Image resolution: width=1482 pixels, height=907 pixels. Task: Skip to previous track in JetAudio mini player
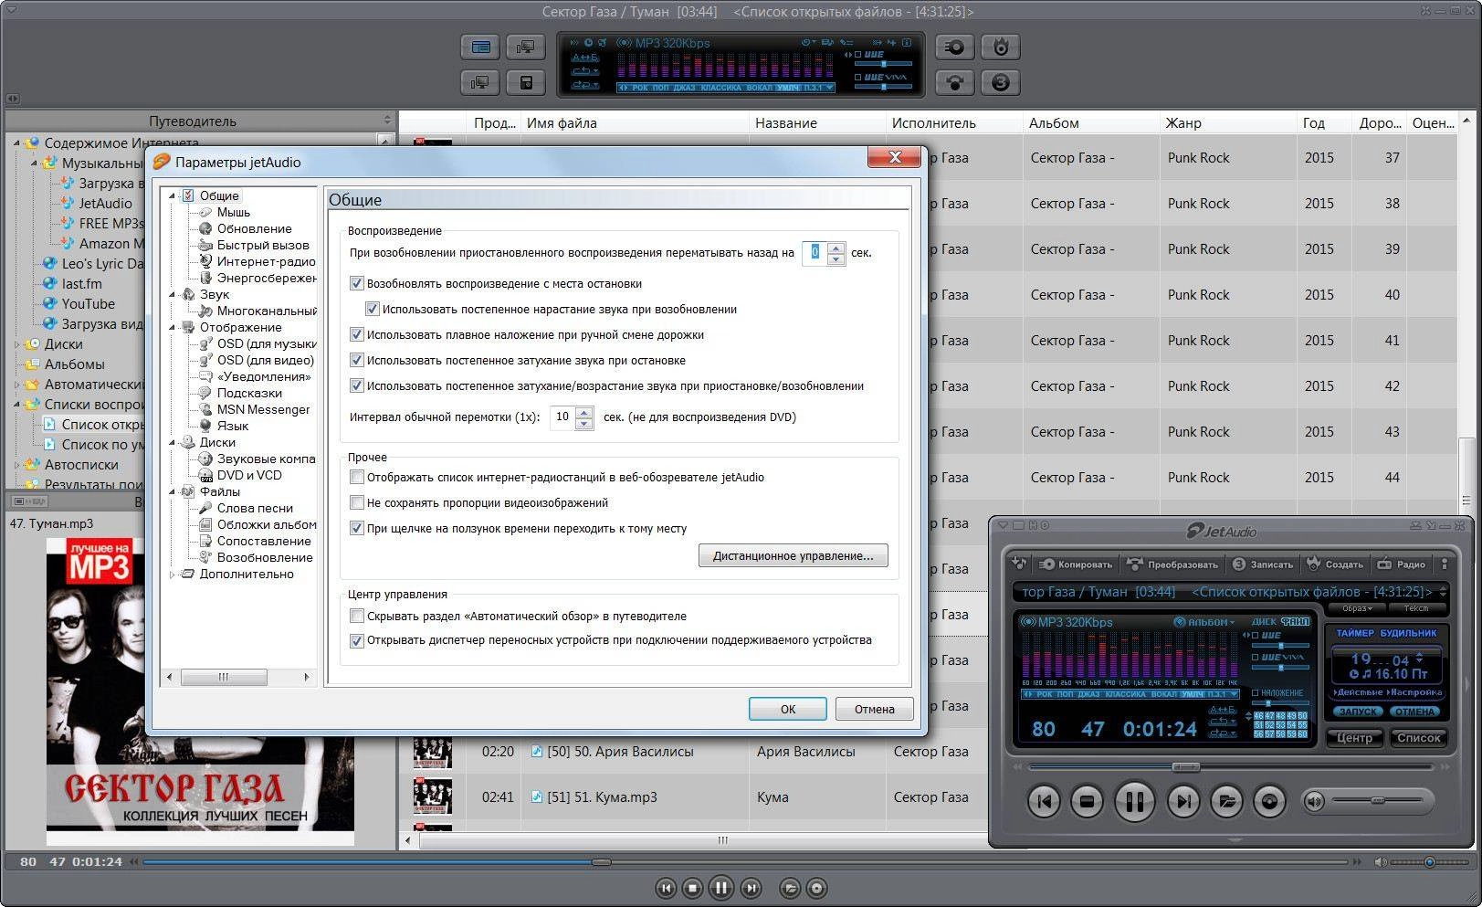(1045, 802)
